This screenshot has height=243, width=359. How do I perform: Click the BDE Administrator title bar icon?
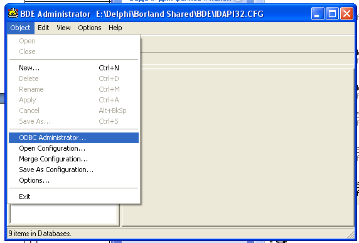click(x=13, y=13)
